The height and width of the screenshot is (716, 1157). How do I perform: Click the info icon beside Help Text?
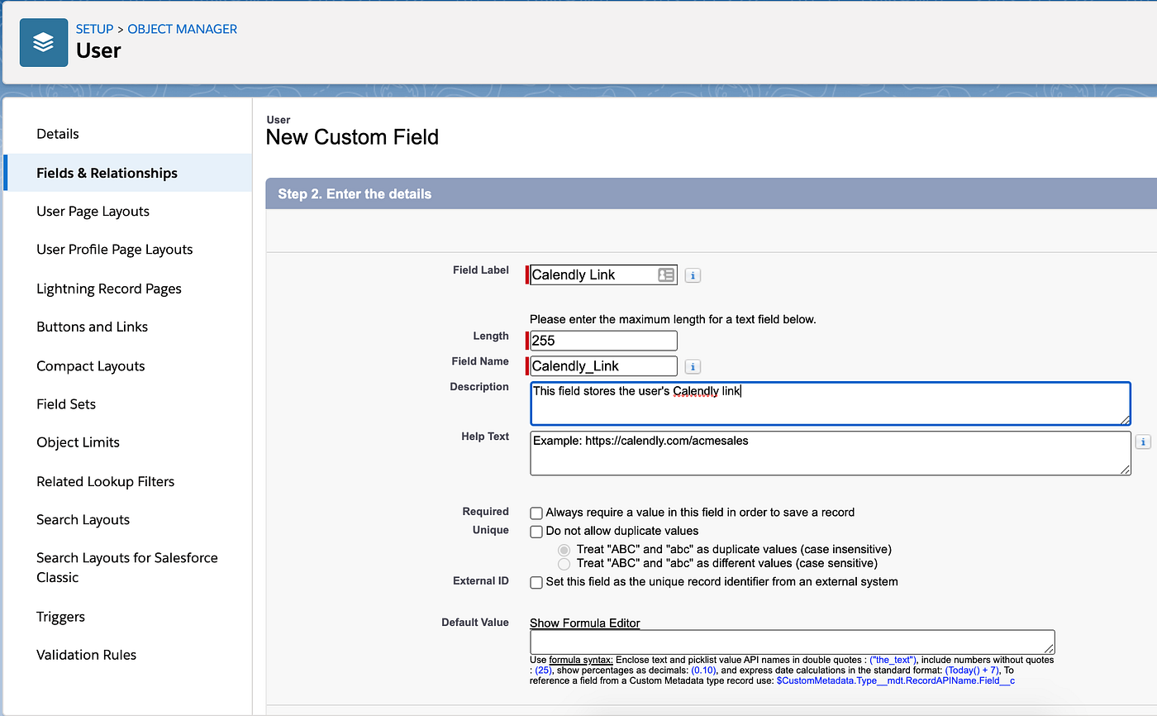[1143, 442]
